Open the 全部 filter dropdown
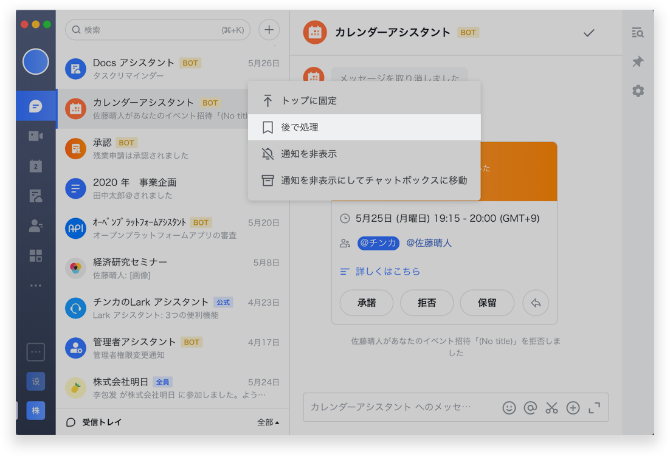This screenshot has width=670, height=457. point(268,422)
